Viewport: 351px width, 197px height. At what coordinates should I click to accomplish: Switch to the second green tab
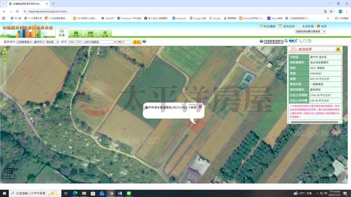click(76, 34)
